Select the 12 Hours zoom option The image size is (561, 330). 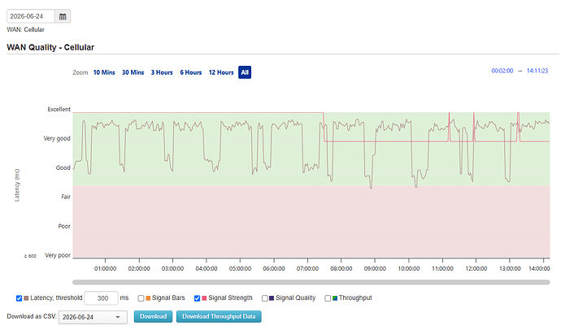(x=221, y=72)
